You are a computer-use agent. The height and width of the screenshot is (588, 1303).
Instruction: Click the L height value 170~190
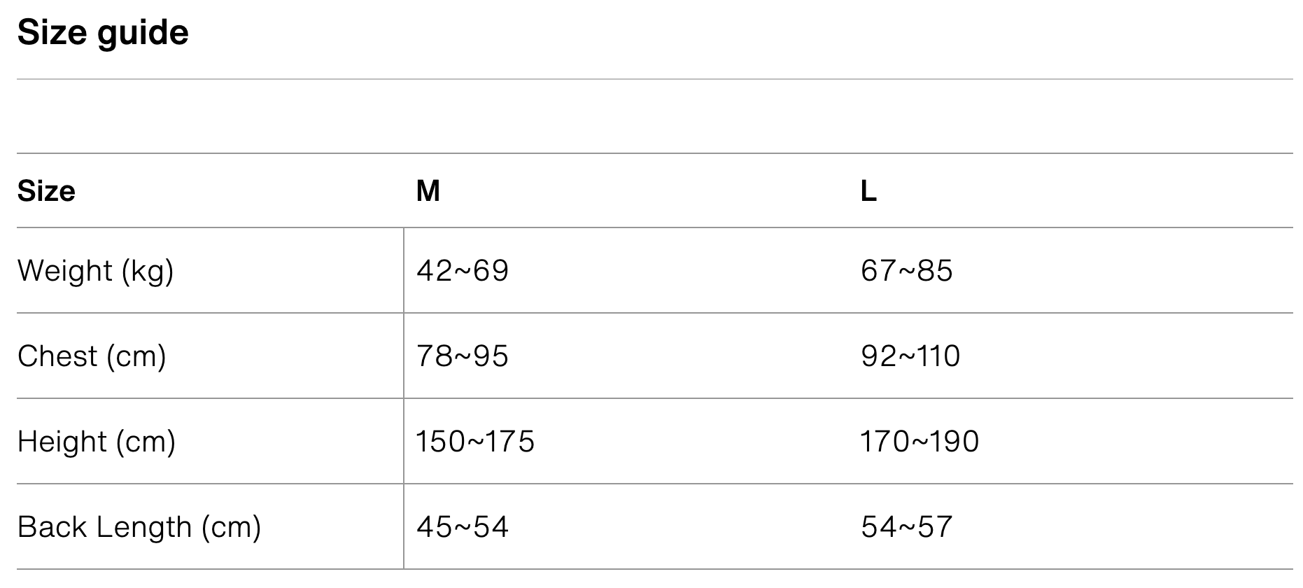tap(920, 442)
